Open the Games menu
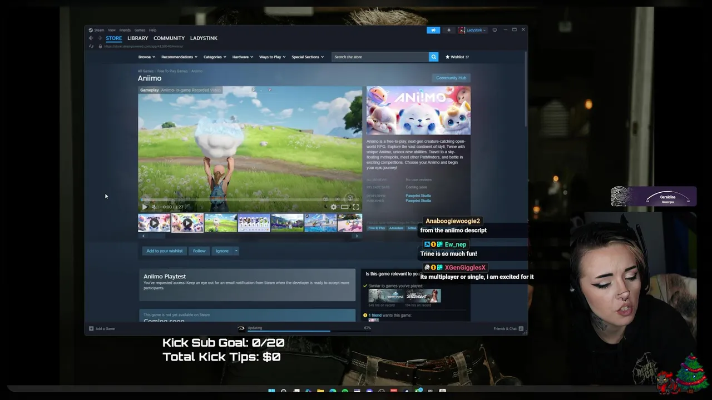 140,30
